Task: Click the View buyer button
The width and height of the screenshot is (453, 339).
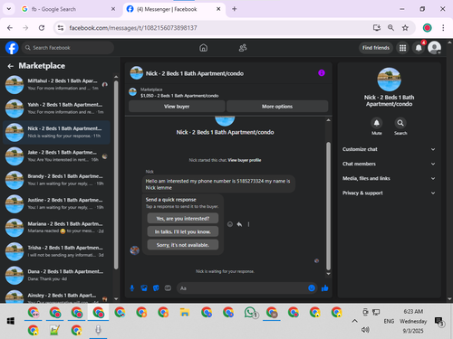Action: [x=177, y=107]
